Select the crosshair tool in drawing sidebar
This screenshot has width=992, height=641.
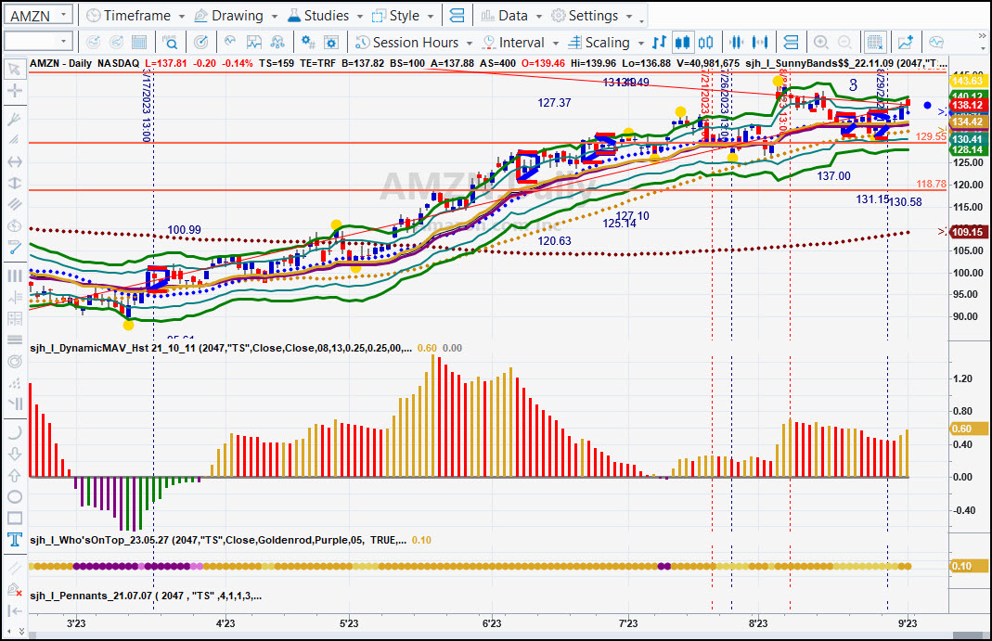point(14,92)
